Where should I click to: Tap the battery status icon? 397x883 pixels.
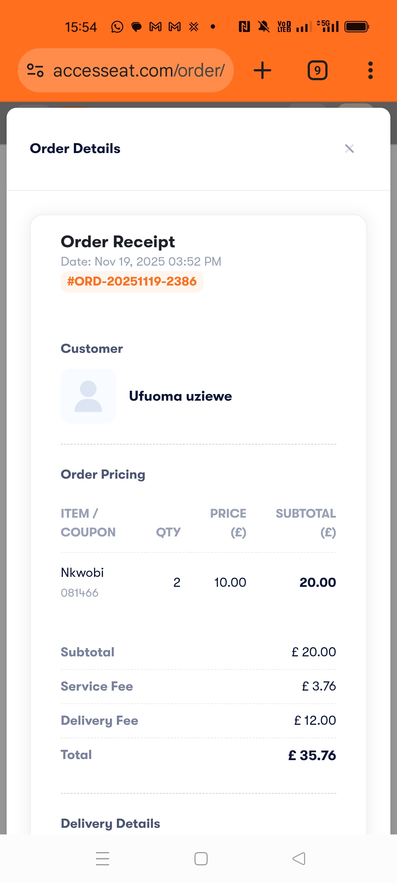(356, 27)
